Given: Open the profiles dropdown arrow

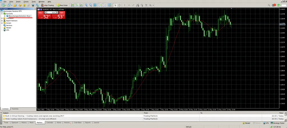Looking at the screenshot, I should tap(12, 5).
